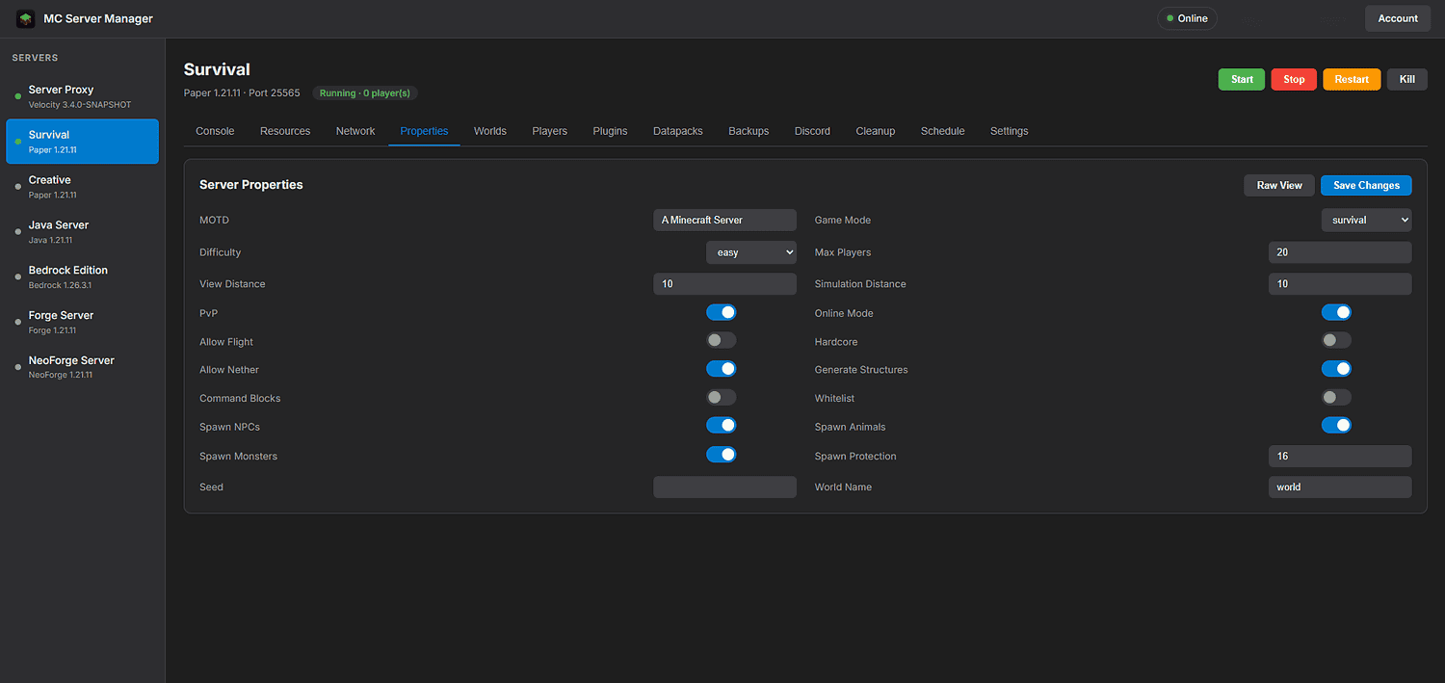
Task: Click the World Name field
Action: click(x=1340, y=487)
